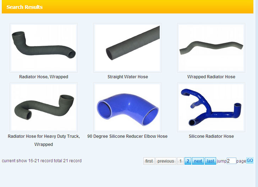Click the Straight Water Hose photo
The height and width of the screenshot is (187, 258).
click(127, 48)
